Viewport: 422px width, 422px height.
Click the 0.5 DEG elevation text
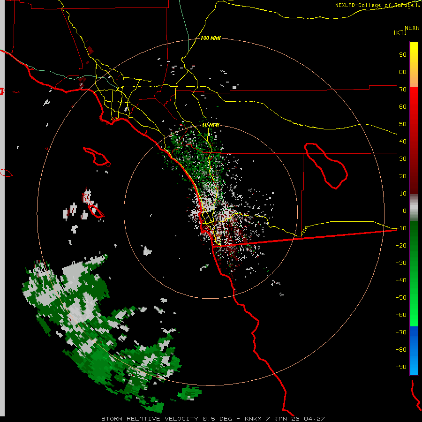pos(217,419)
